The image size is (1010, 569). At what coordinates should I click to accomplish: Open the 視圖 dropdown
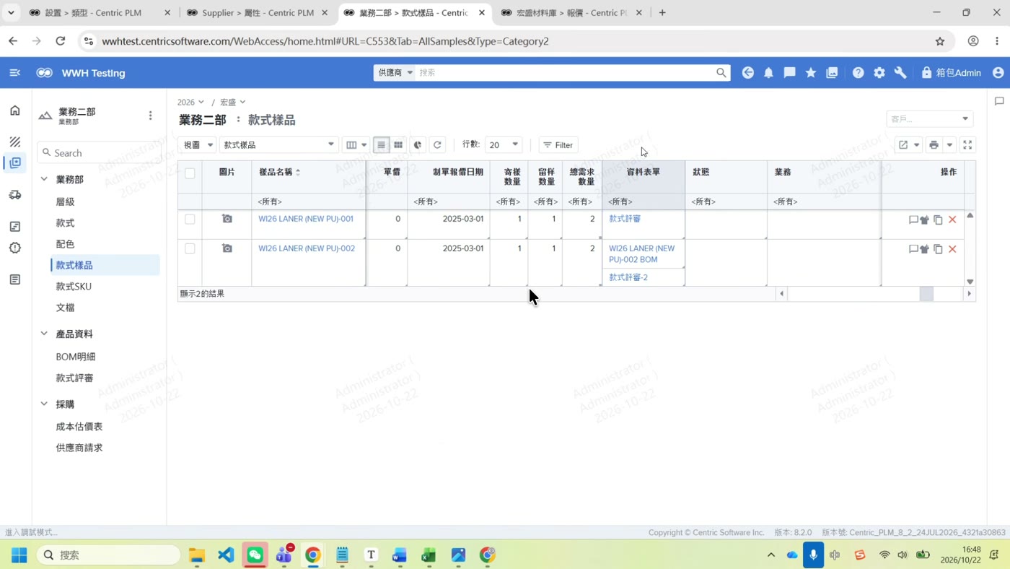[198, 145]
